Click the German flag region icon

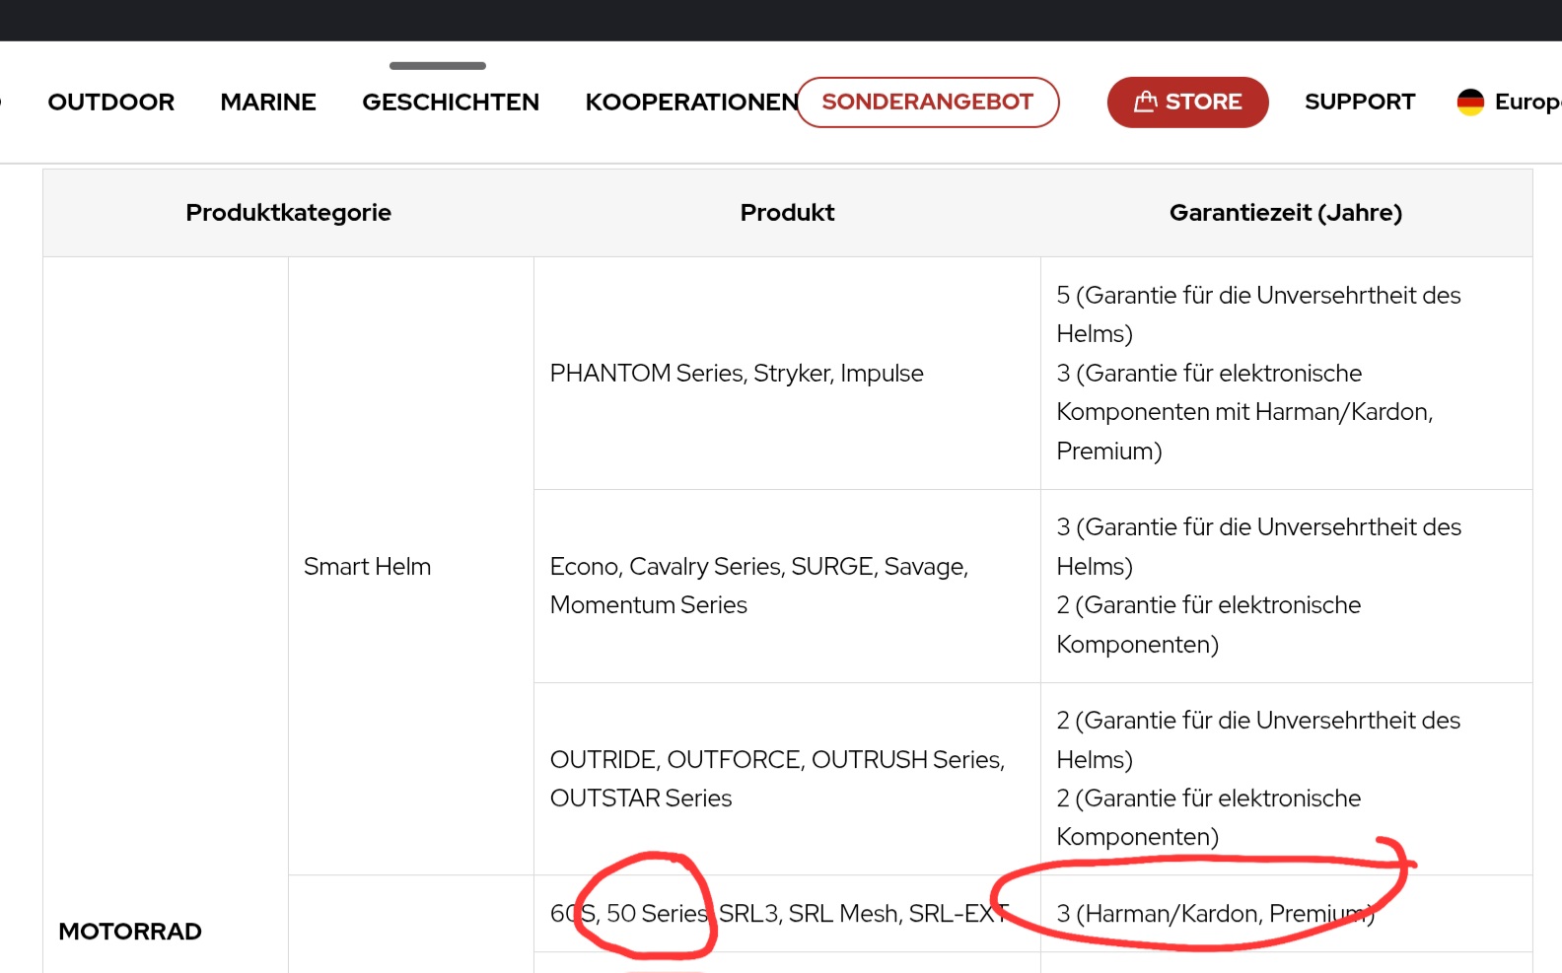tap(1470, 102)
